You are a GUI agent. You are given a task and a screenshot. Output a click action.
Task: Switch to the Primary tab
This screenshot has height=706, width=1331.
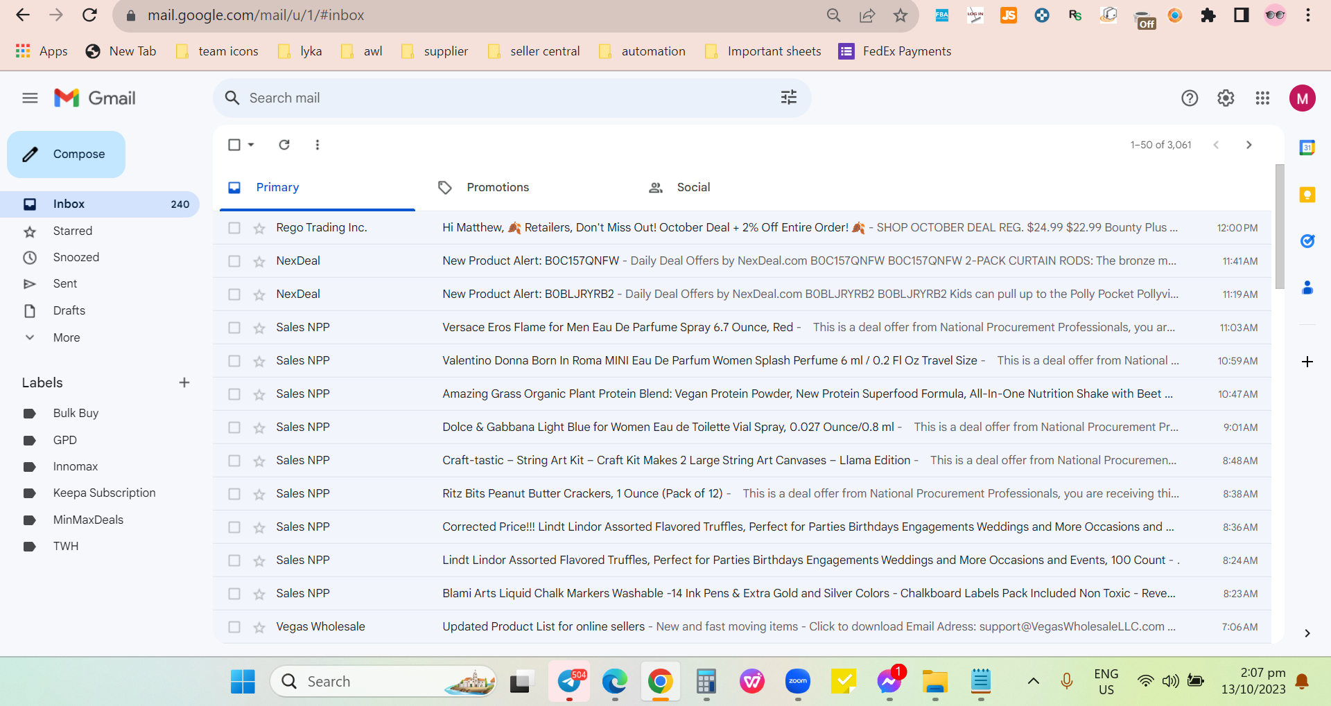coord(317,188)
